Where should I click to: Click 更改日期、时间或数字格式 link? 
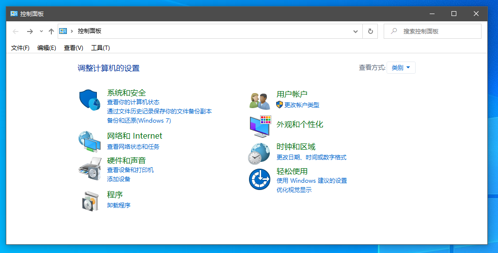(x=311, y=158)
